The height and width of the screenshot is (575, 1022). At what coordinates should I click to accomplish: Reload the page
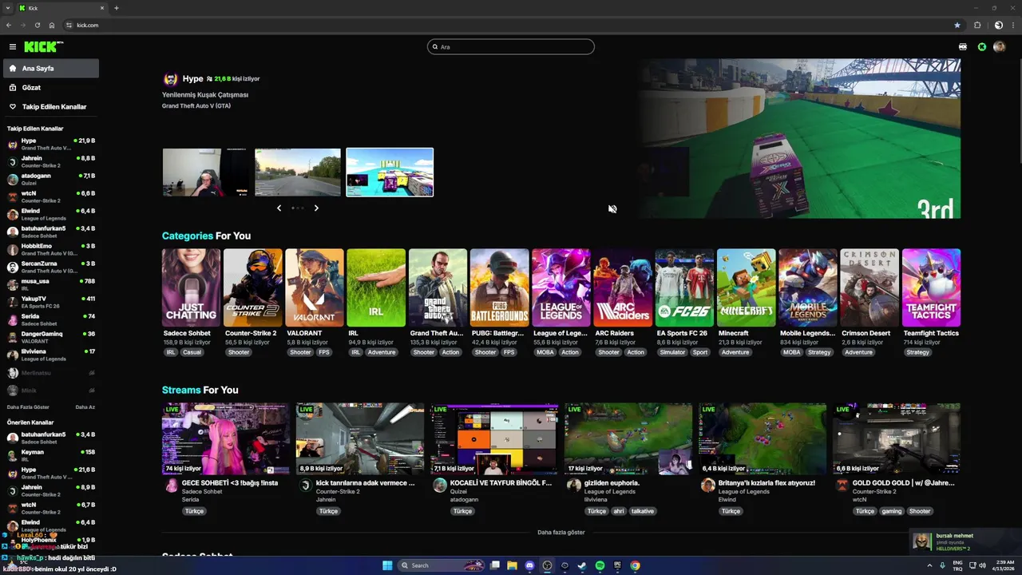pyautogui.click(x=37, y=25)
